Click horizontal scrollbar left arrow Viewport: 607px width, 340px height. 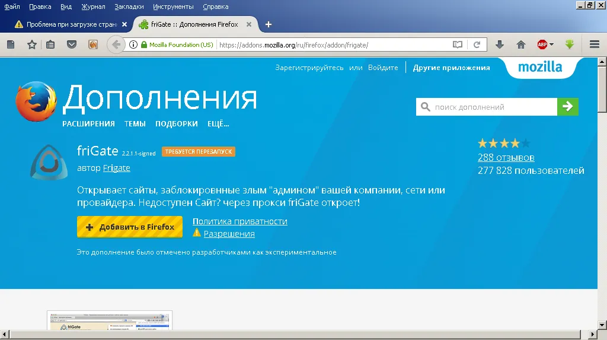coord(4,334)
